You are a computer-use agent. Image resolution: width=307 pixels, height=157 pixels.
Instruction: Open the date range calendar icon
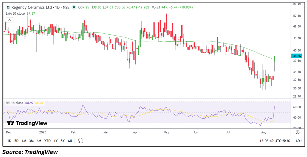pyautogui.click(x=80, y=141)
